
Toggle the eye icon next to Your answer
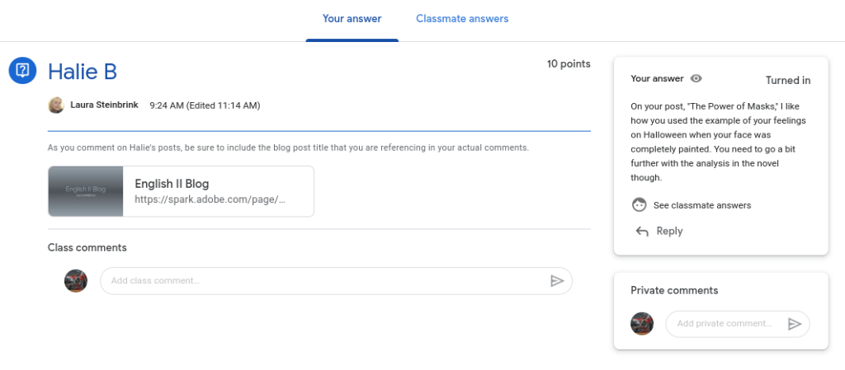[x=696, y=79]
